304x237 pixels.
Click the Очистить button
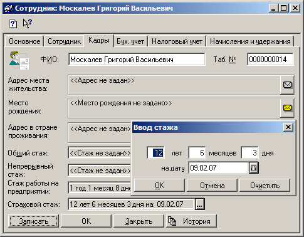[x=265, y=186]
